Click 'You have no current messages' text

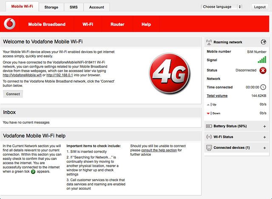pos(26,122)
